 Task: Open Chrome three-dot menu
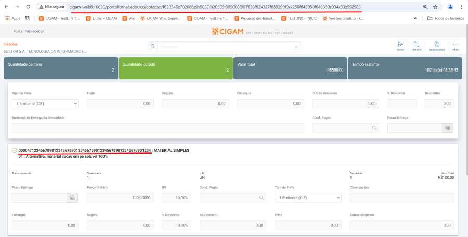pyautogui.click(x=461, y=7)
